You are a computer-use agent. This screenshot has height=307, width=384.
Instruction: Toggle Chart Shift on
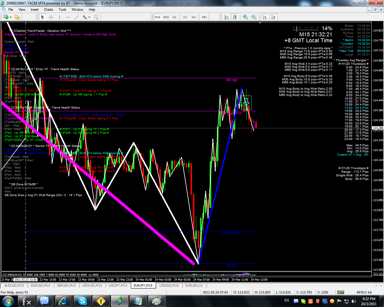pos(273,17)
